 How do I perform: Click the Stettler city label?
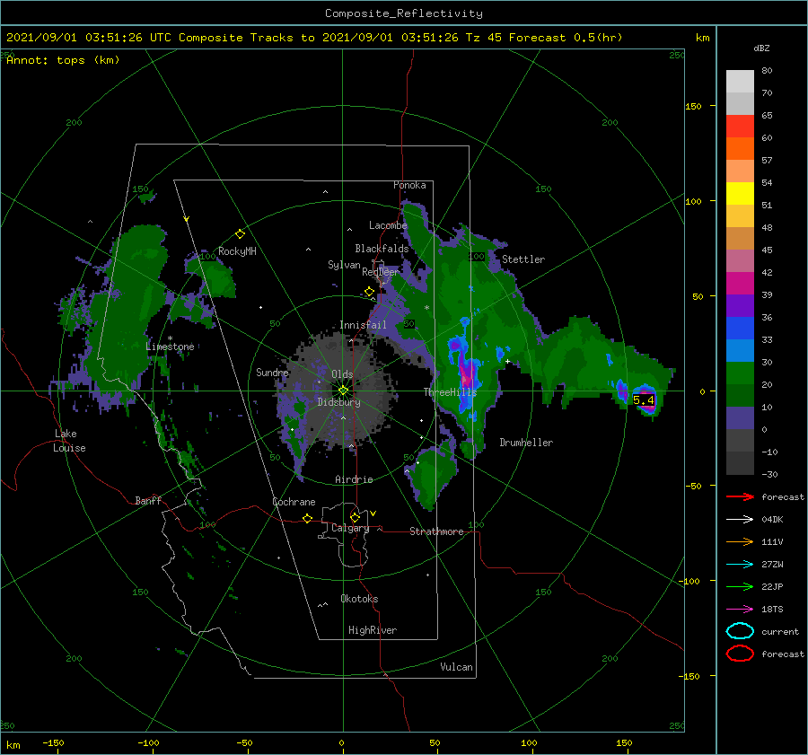pos(523,259)
